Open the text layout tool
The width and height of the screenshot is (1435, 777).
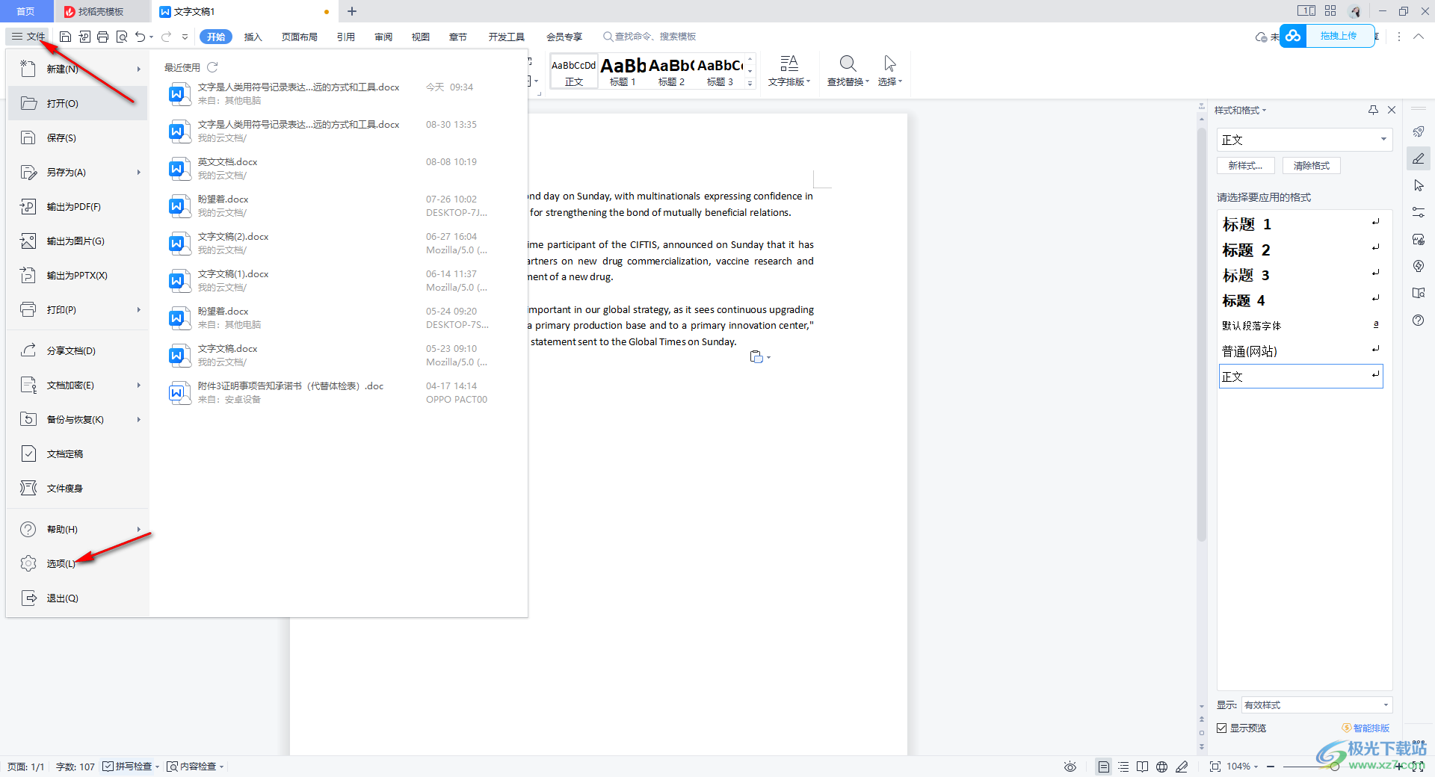click(789, 71)
